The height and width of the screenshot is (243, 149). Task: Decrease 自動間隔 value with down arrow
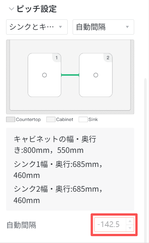(x=130, y=228)
